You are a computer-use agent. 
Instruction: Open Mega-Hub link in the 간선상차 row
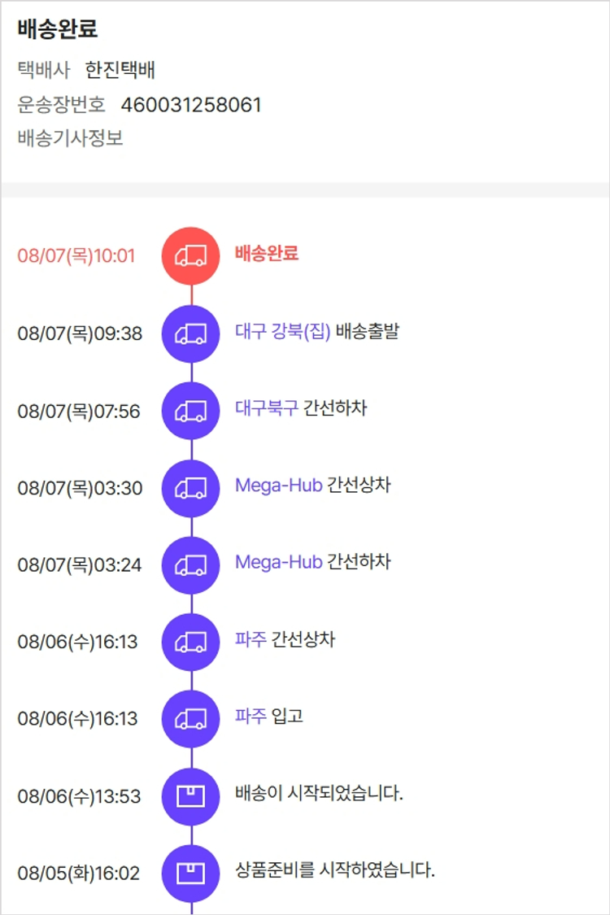[x=278, y=486]
